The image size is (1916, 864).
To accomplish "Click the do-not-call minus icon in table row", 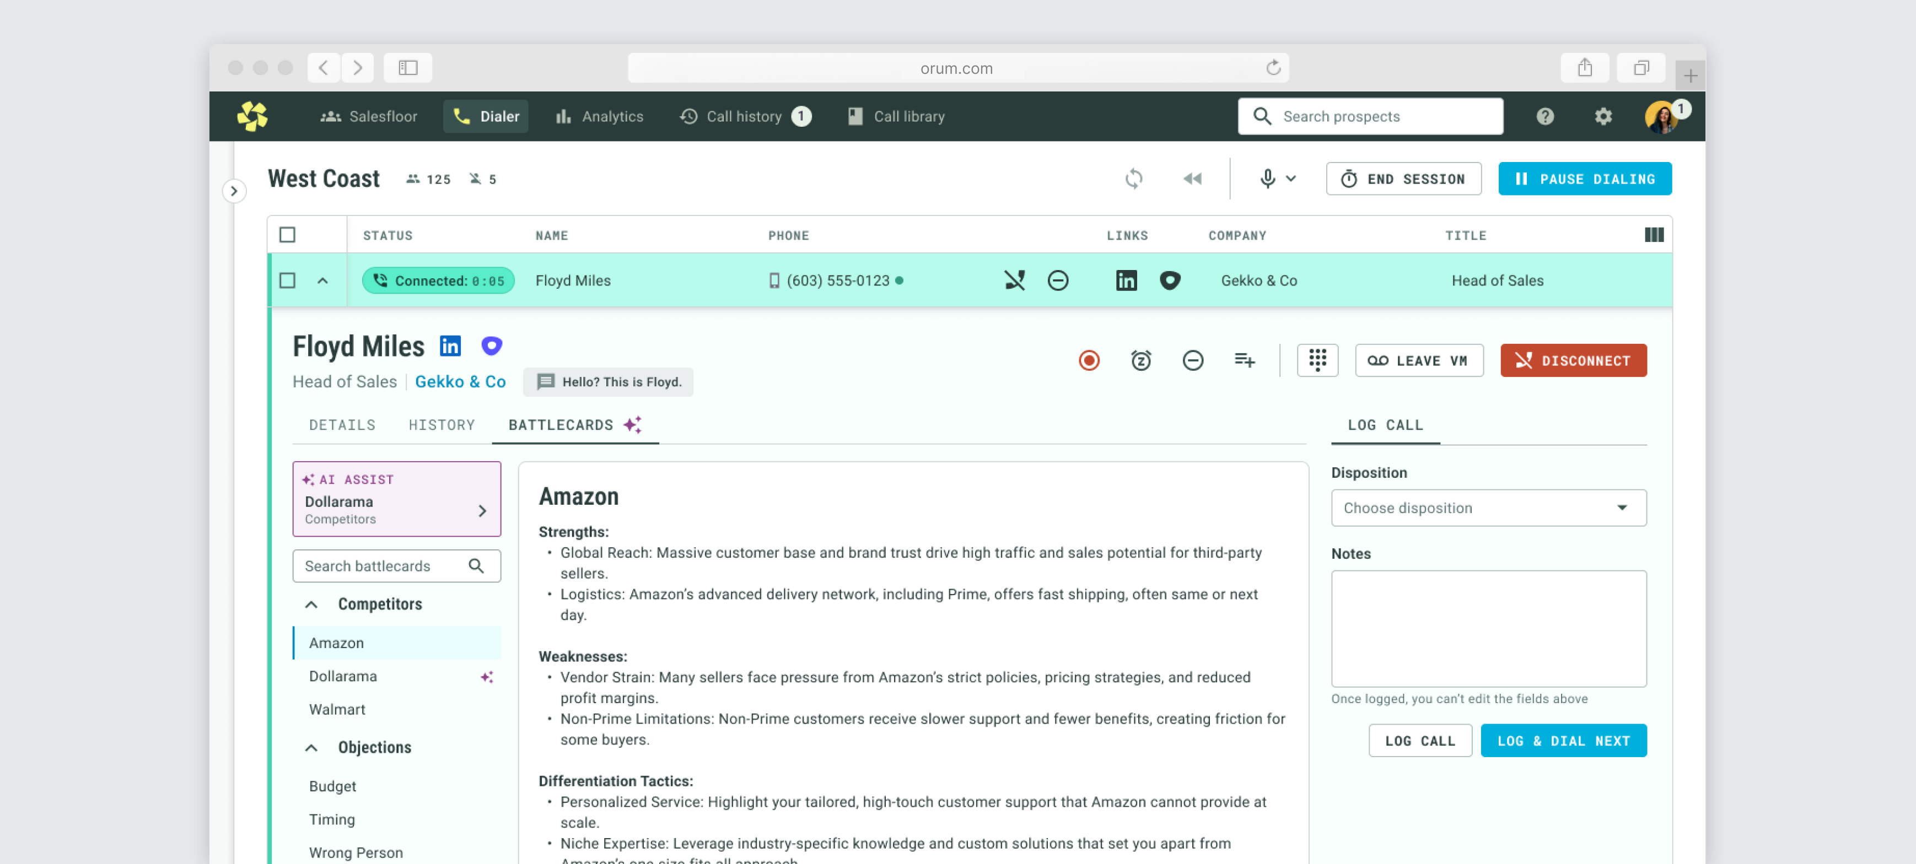I will [x=1058, y=280].
